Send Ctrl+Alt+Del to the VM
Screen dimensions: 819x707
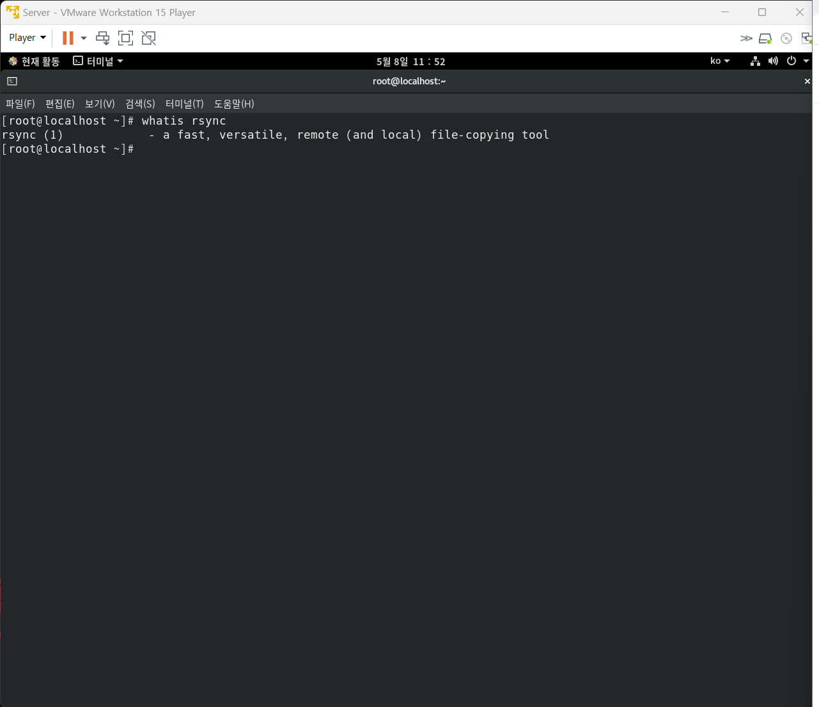[x=102, y=38]
